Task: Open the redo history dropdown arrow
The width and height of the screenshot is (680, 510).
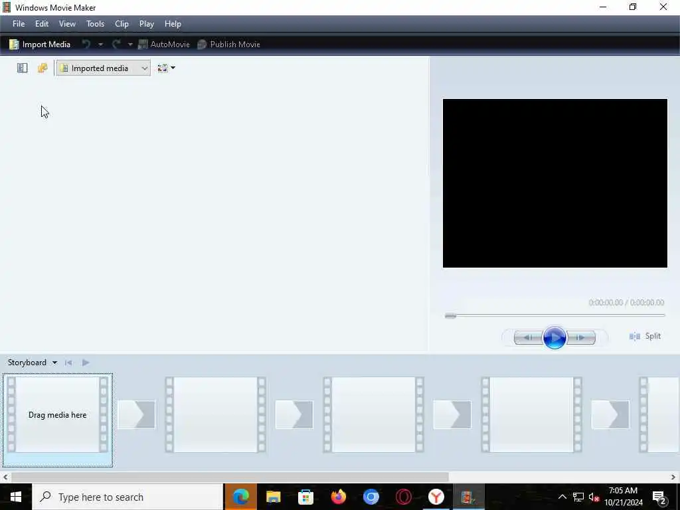Action: (x=130, y=44)
